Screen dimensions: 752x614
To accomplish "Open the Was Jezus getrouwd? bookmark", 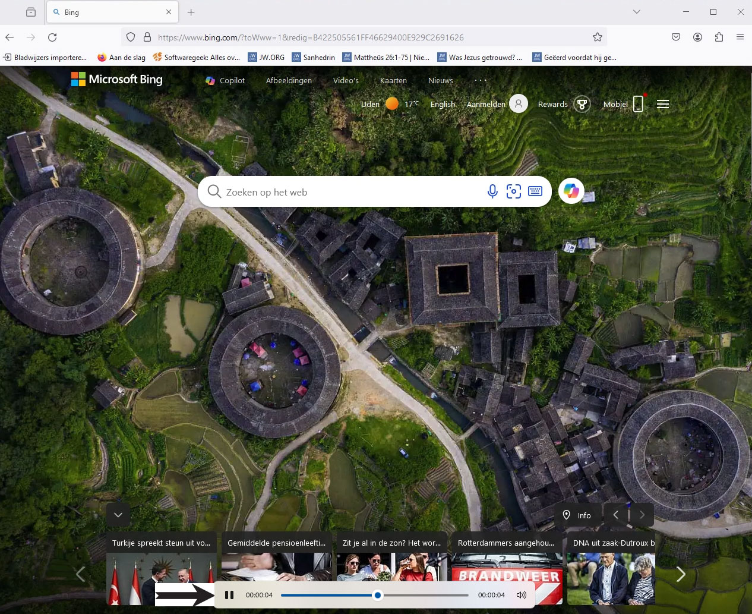I will [x=480, y=57].
